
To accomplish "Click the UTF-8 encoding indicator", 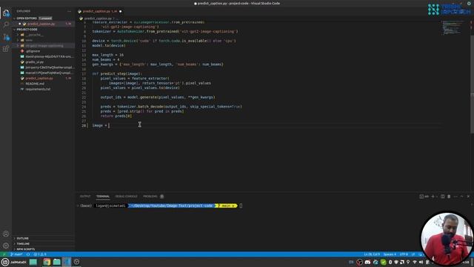I will click(x=404, y=254).
